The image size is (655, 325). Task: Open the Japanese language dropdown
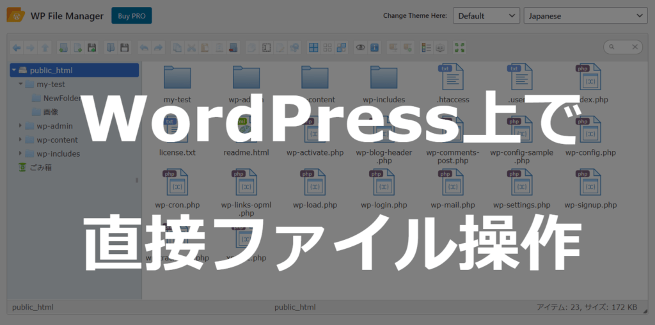click(x=585, y=16)
